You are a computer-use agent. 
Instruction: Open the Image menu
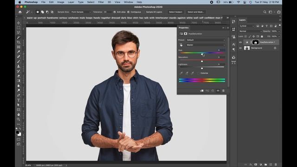click(61, 2)
